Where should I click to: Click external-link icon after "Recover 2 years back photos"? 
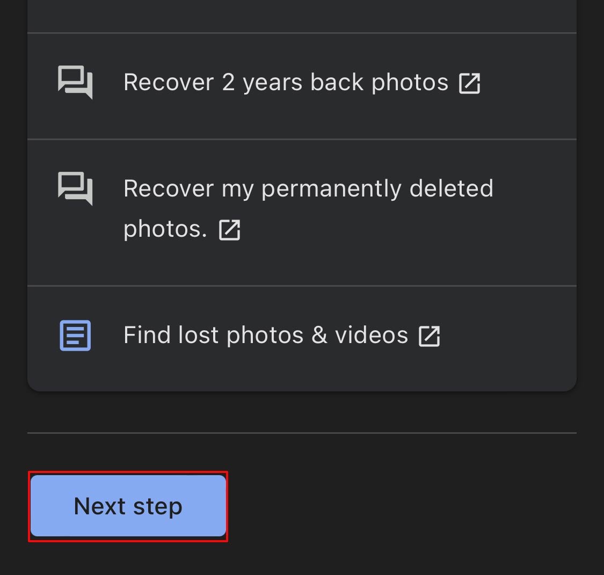470,83
